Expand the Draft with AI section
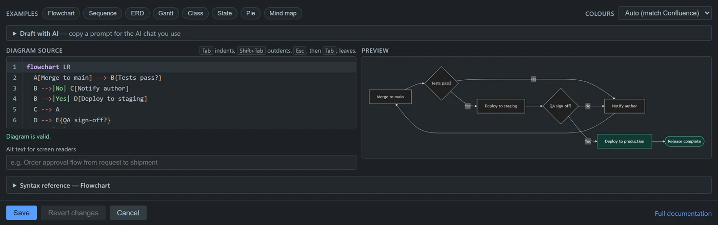Image resolution: width=718 pixels, height=225 pixels. (358, 33)
